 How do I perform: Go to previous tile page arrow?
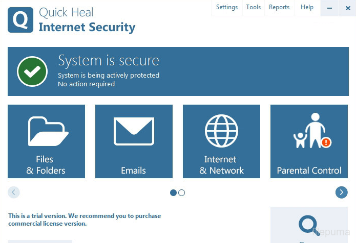[x=14, y=192]
